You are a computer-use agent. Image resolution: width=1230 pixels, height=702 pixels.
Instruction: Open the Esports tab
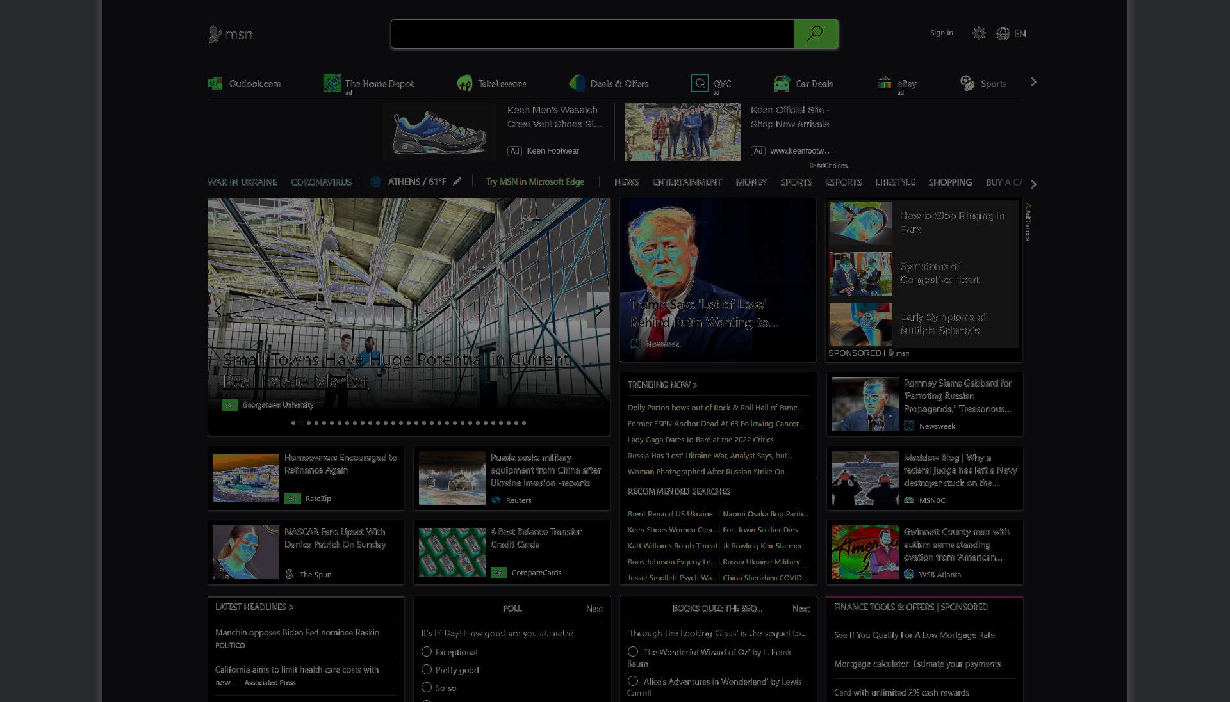(844, 182)
